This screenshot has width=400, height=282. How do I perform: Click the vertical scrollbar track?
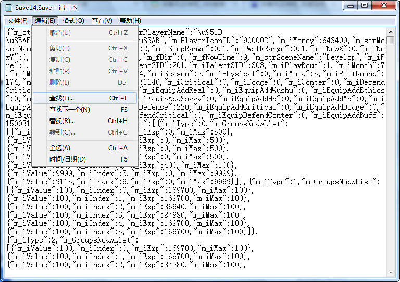(391, 156)
